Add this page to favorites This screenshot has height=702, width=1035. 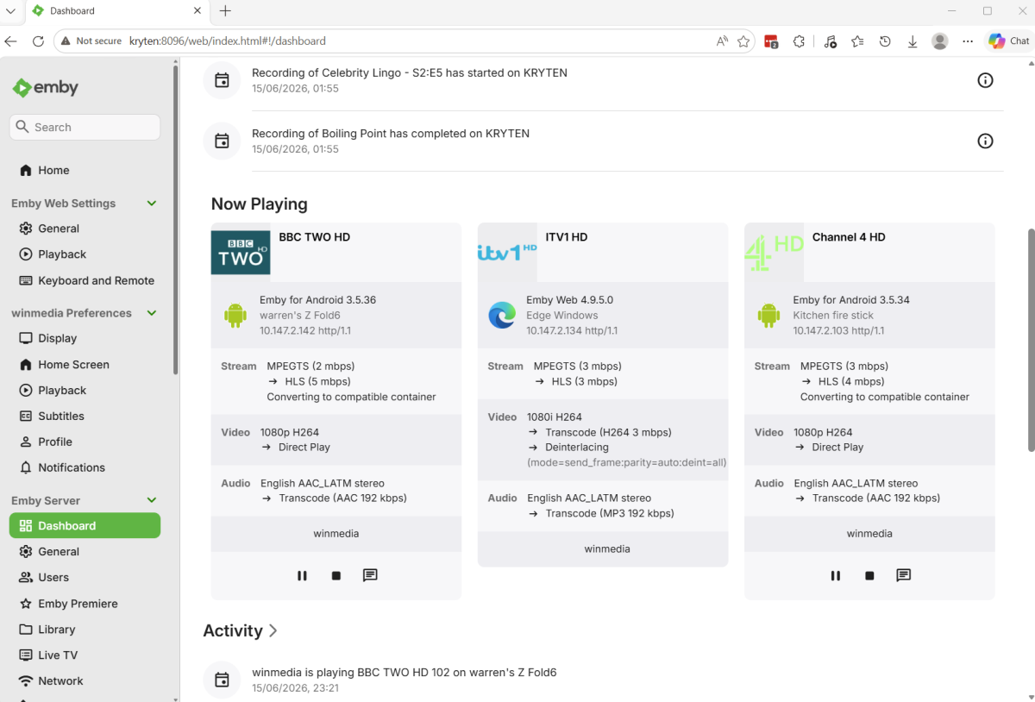tap(743, 41)
